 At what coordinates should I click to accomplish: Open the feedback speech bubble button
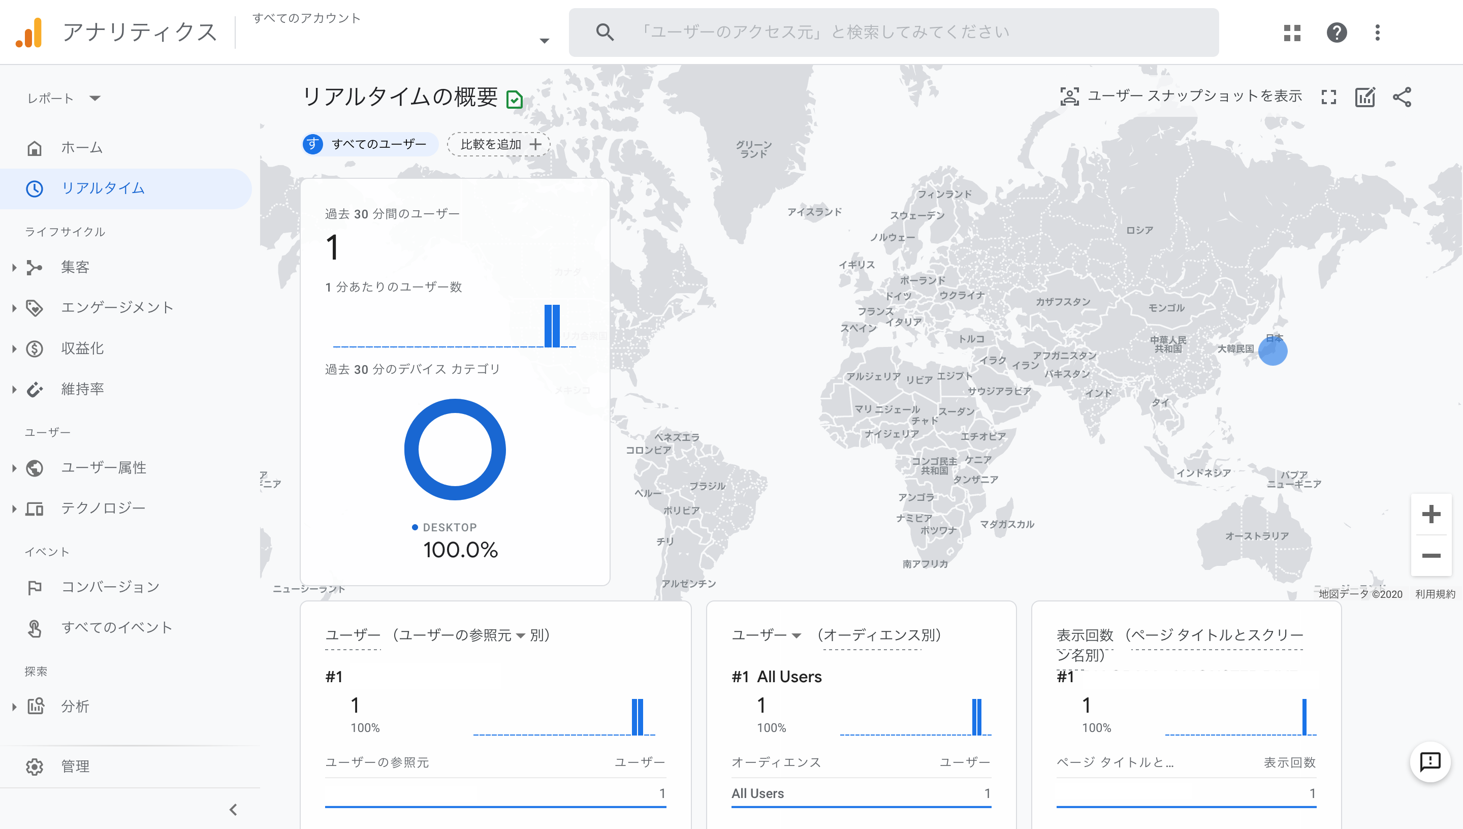(1430, 762)
